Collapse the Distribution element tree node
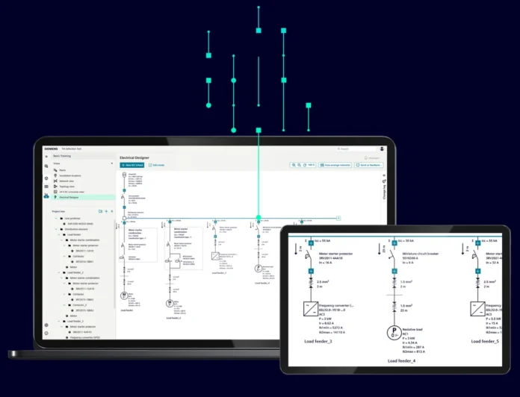520x397 pixels. click(x=56, y=228)
